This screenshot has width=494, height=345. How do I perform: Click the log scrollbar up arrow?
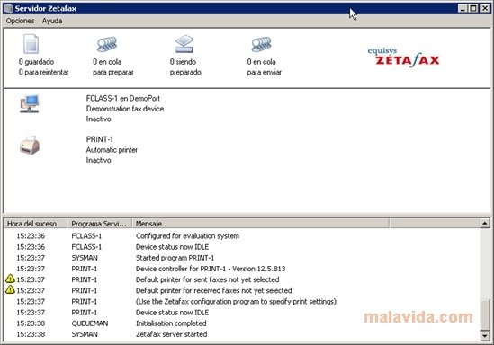(x=485, y=224)
